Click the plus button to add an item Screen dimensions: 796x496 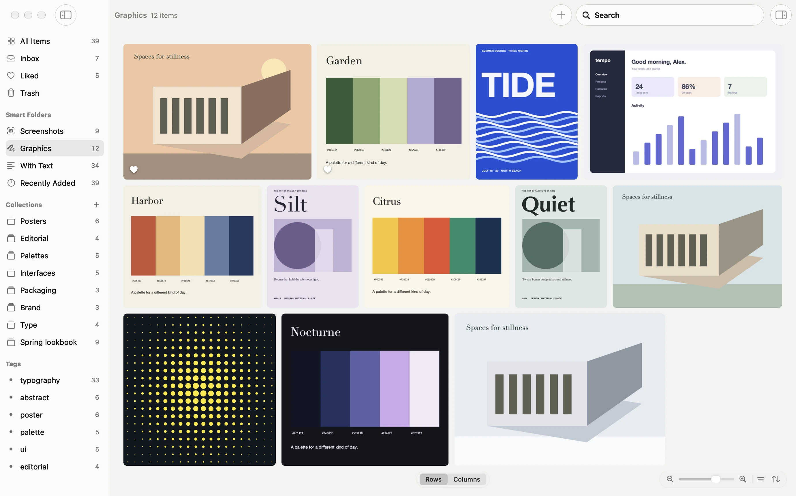click(x=561, y=15)
